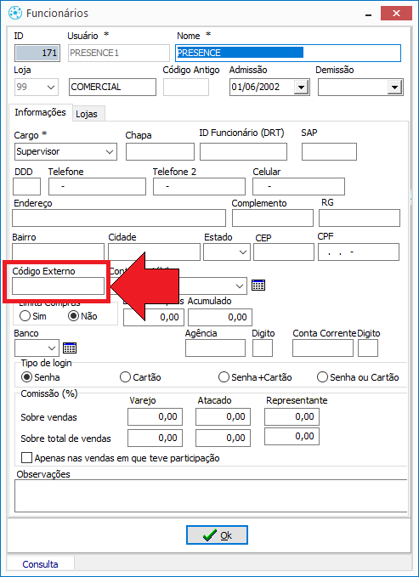Viewport: 419px width, 577px height.
Task: Click Sobre vendas Varejo commission field
Action: pyautogui.click(x=155, y=417)
